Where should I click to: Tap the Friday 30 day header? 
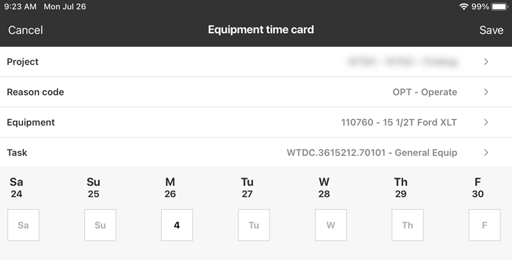(x=477, y=188)
